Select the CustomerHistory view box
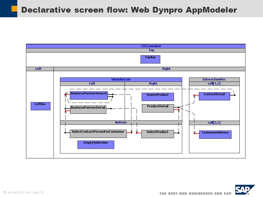 coord(215,135)
